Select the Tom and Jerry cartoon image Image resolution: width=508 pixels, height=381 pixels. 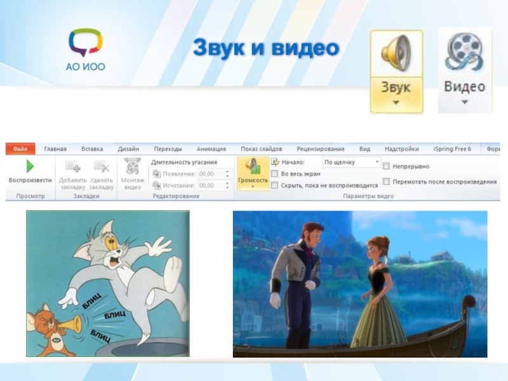(x=108, y=283)
